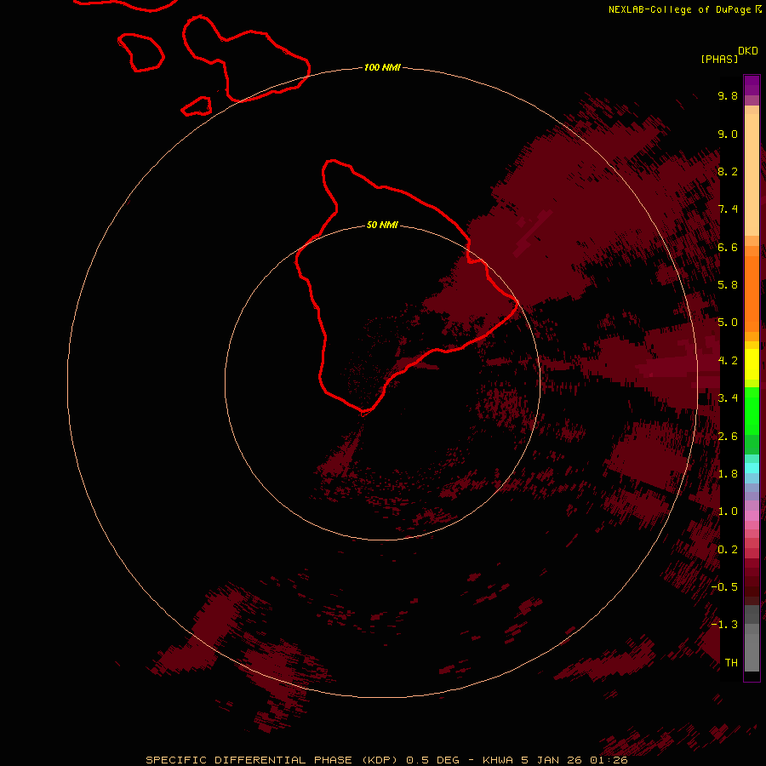This screenshot has height=766, width=766.
Task: Click the yellow segment of color bar
Action: pyautogui.click(x=752, y=364)
